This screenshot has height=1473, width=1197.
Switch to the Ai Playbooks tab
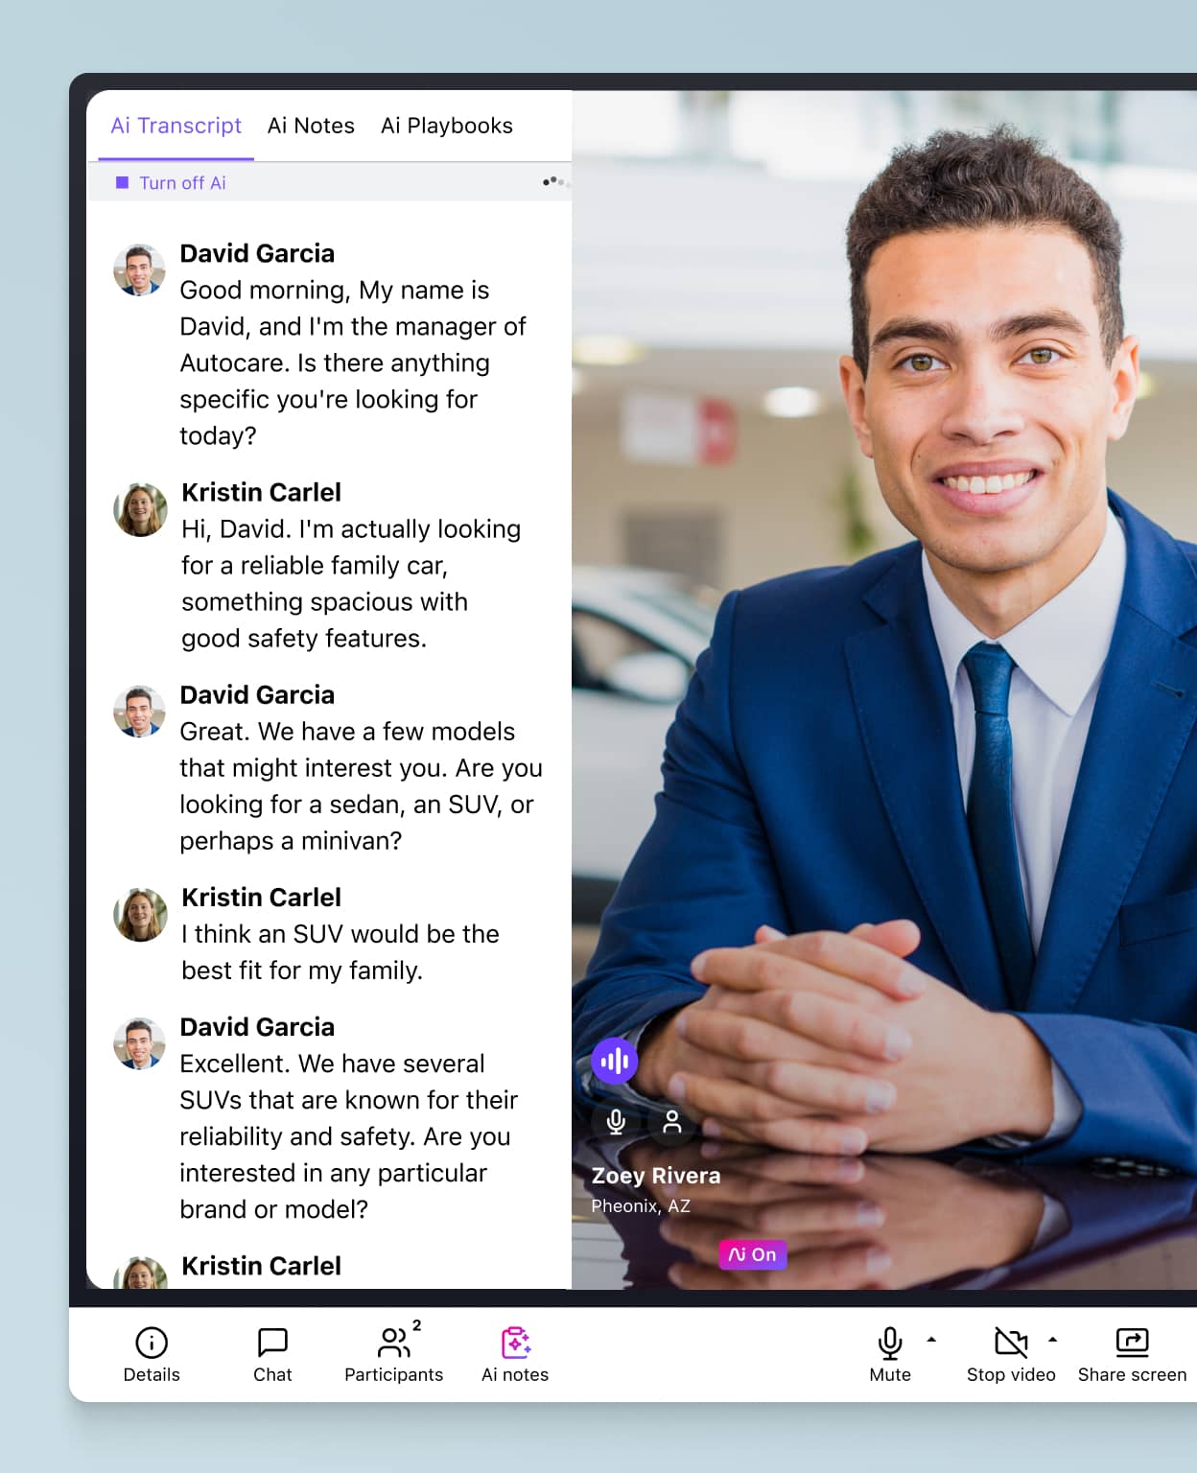click(x=447, y=126)
